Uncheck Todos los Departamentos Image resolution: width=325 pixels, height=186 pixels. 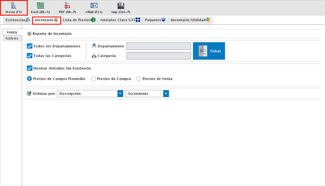[29, 46]
